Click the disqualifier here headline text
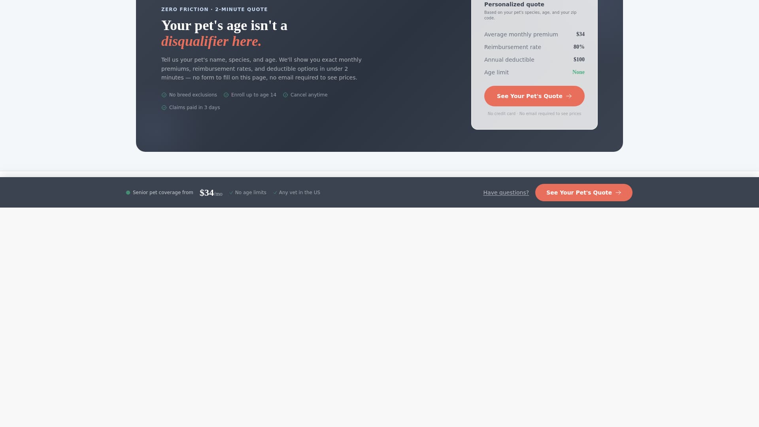This screenshot has width=759, height=427. [211, 42]
